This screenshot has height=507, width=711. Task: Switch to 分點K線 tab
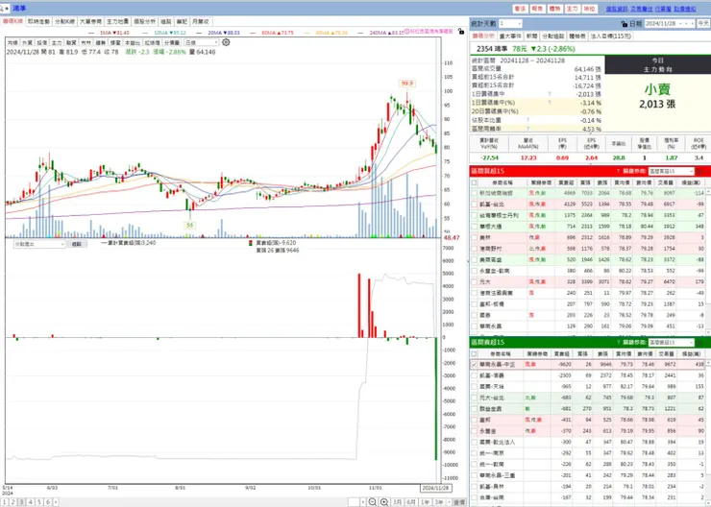[x=64, y=21]
